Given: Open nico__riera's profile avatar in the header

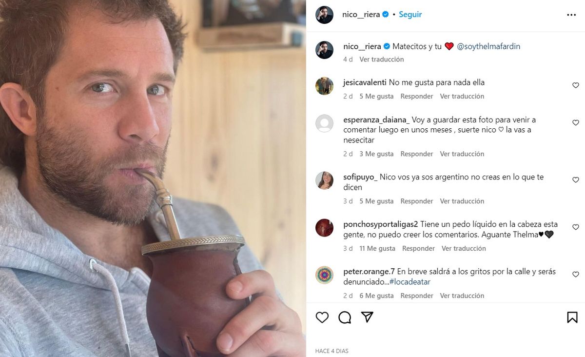Looking at the screenshot, I should (x=324, y=14).
